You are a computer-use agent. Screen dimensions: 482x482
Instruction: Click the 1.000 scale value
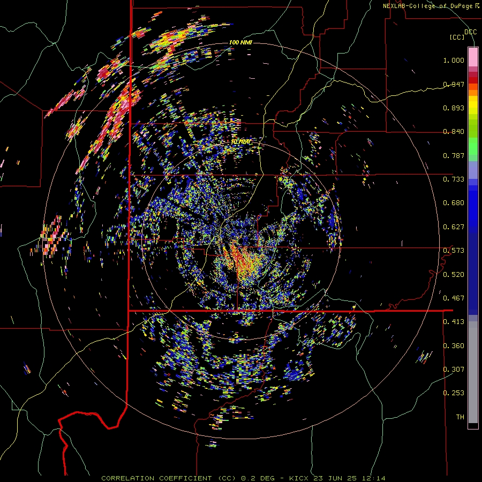pos(454,60)
